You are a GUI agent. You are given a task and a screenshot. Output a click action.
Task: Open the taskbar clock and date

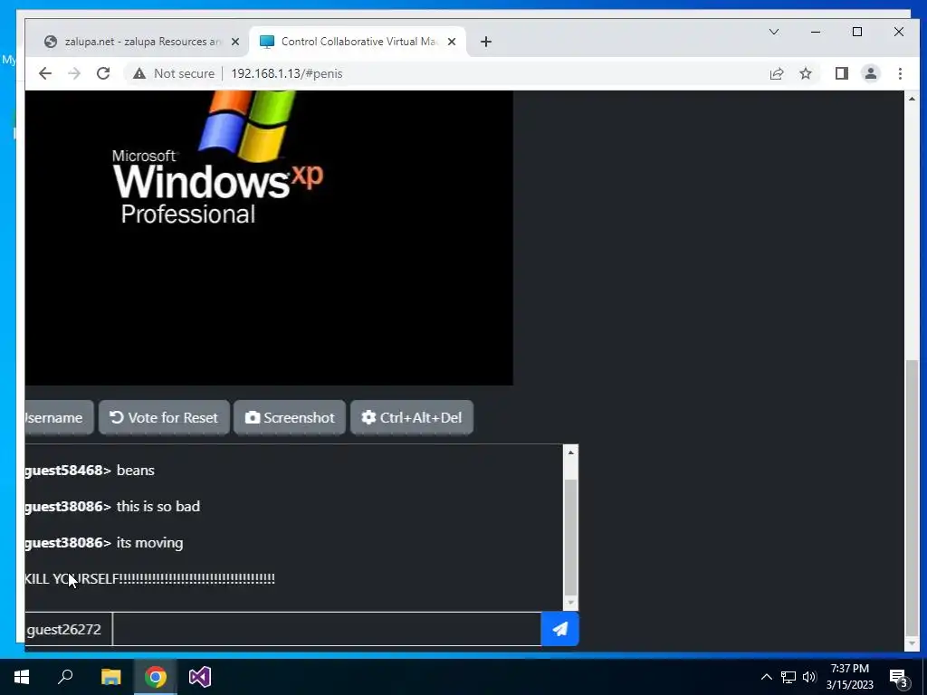coord(849,677)
